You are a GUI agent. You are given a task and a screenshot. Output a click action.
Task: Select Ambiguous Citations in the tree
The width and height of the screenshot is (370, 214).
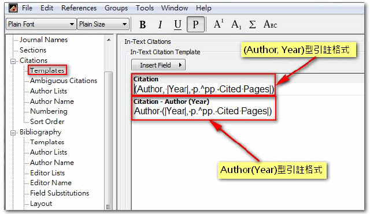point(64,81)
